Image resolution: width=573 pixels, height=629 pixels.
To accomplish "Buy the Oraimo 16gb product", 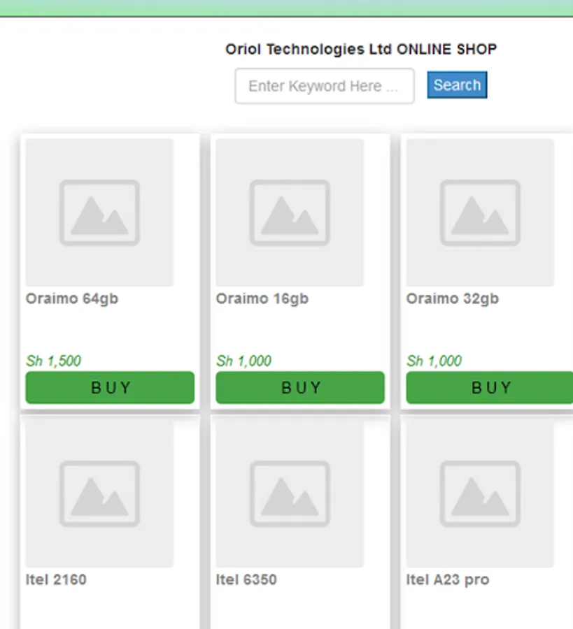I will click(300, 387).
